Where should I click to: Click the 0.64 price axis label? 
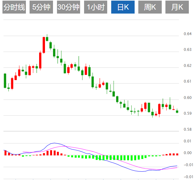pyautogui.click(x=188, y=34)
